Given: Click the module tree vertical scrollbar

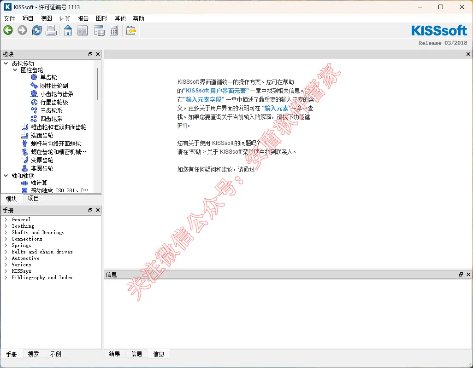Looking at the screenshot, I should click(97, 84).
